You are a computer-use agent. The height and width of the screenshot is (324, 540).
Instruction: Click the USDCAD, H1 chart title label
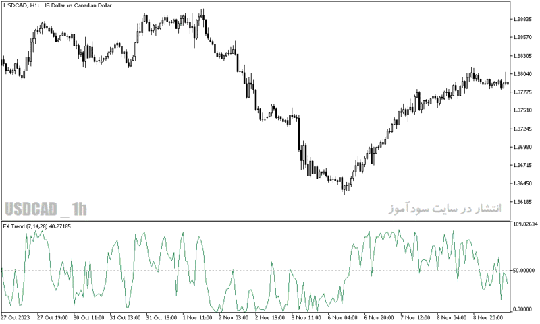pyautogui.click(x=57, y=5)
